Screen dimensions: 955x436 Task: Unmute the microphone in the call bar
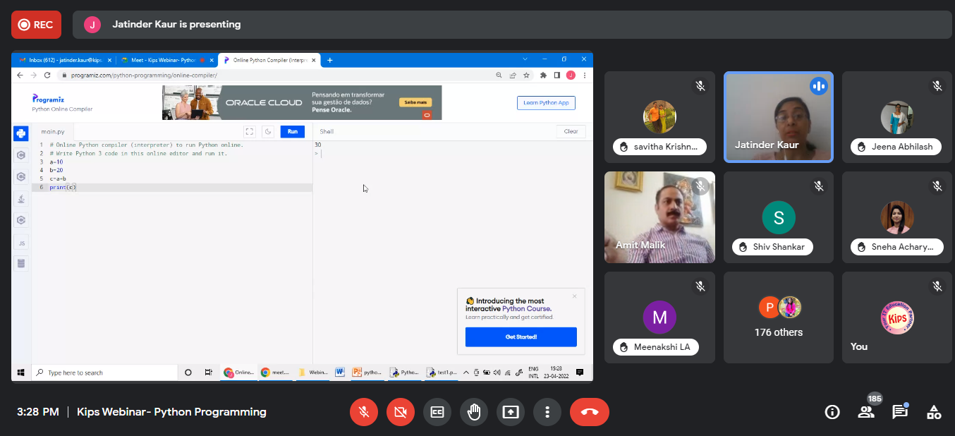364,412
